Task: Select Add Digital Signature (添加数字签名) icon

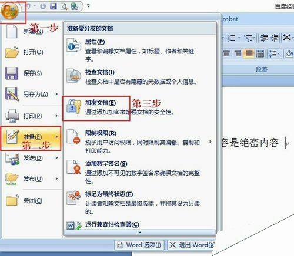Action: [73, 167]
